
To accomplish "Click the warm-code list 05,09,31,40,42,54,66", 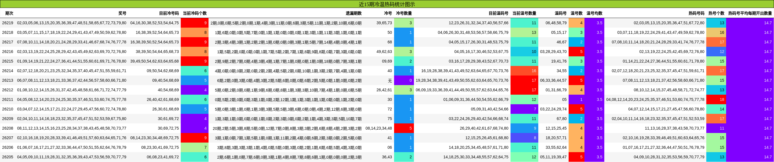I will coord(490,109).
